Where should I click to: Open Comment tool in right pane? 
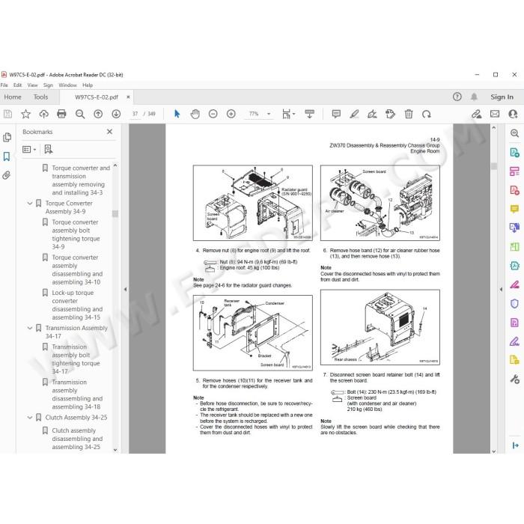click(515, 209)
